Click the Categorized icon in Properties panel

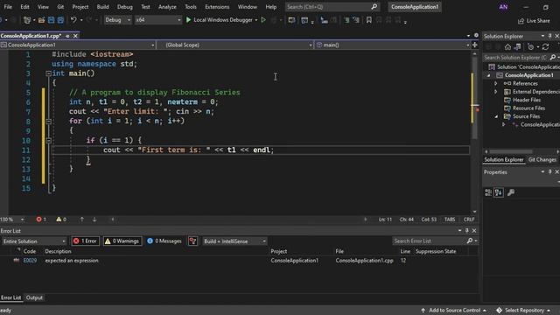coord(488,192)
